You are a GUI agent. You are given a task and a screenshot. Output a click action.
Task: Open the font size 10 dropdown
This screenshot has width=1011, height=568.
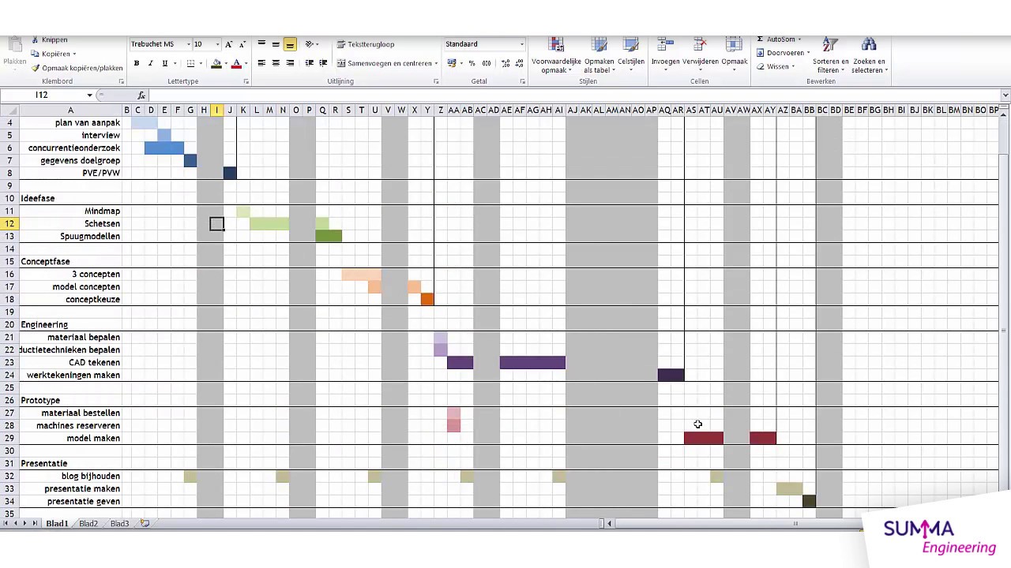click(217, 44)
